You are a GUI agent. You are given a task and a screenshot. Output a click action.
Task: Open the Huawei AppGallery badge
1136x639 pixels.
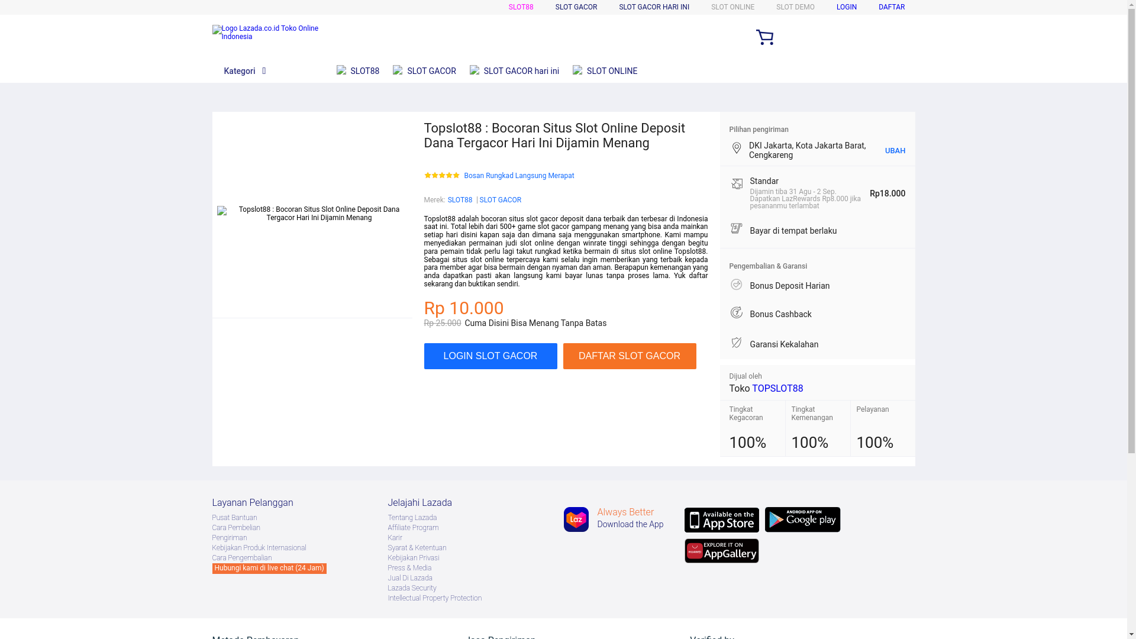721,551
